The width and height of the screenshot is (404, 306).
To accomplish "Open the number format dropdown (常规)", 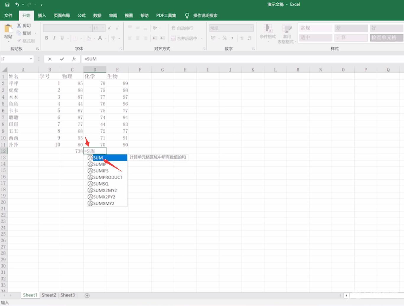I will tap(251, 28).
